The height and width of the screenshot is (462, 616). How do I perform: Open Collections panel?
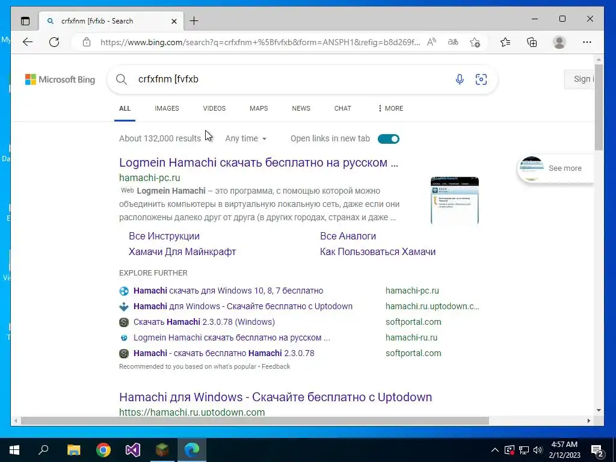[x=532, y=42]
